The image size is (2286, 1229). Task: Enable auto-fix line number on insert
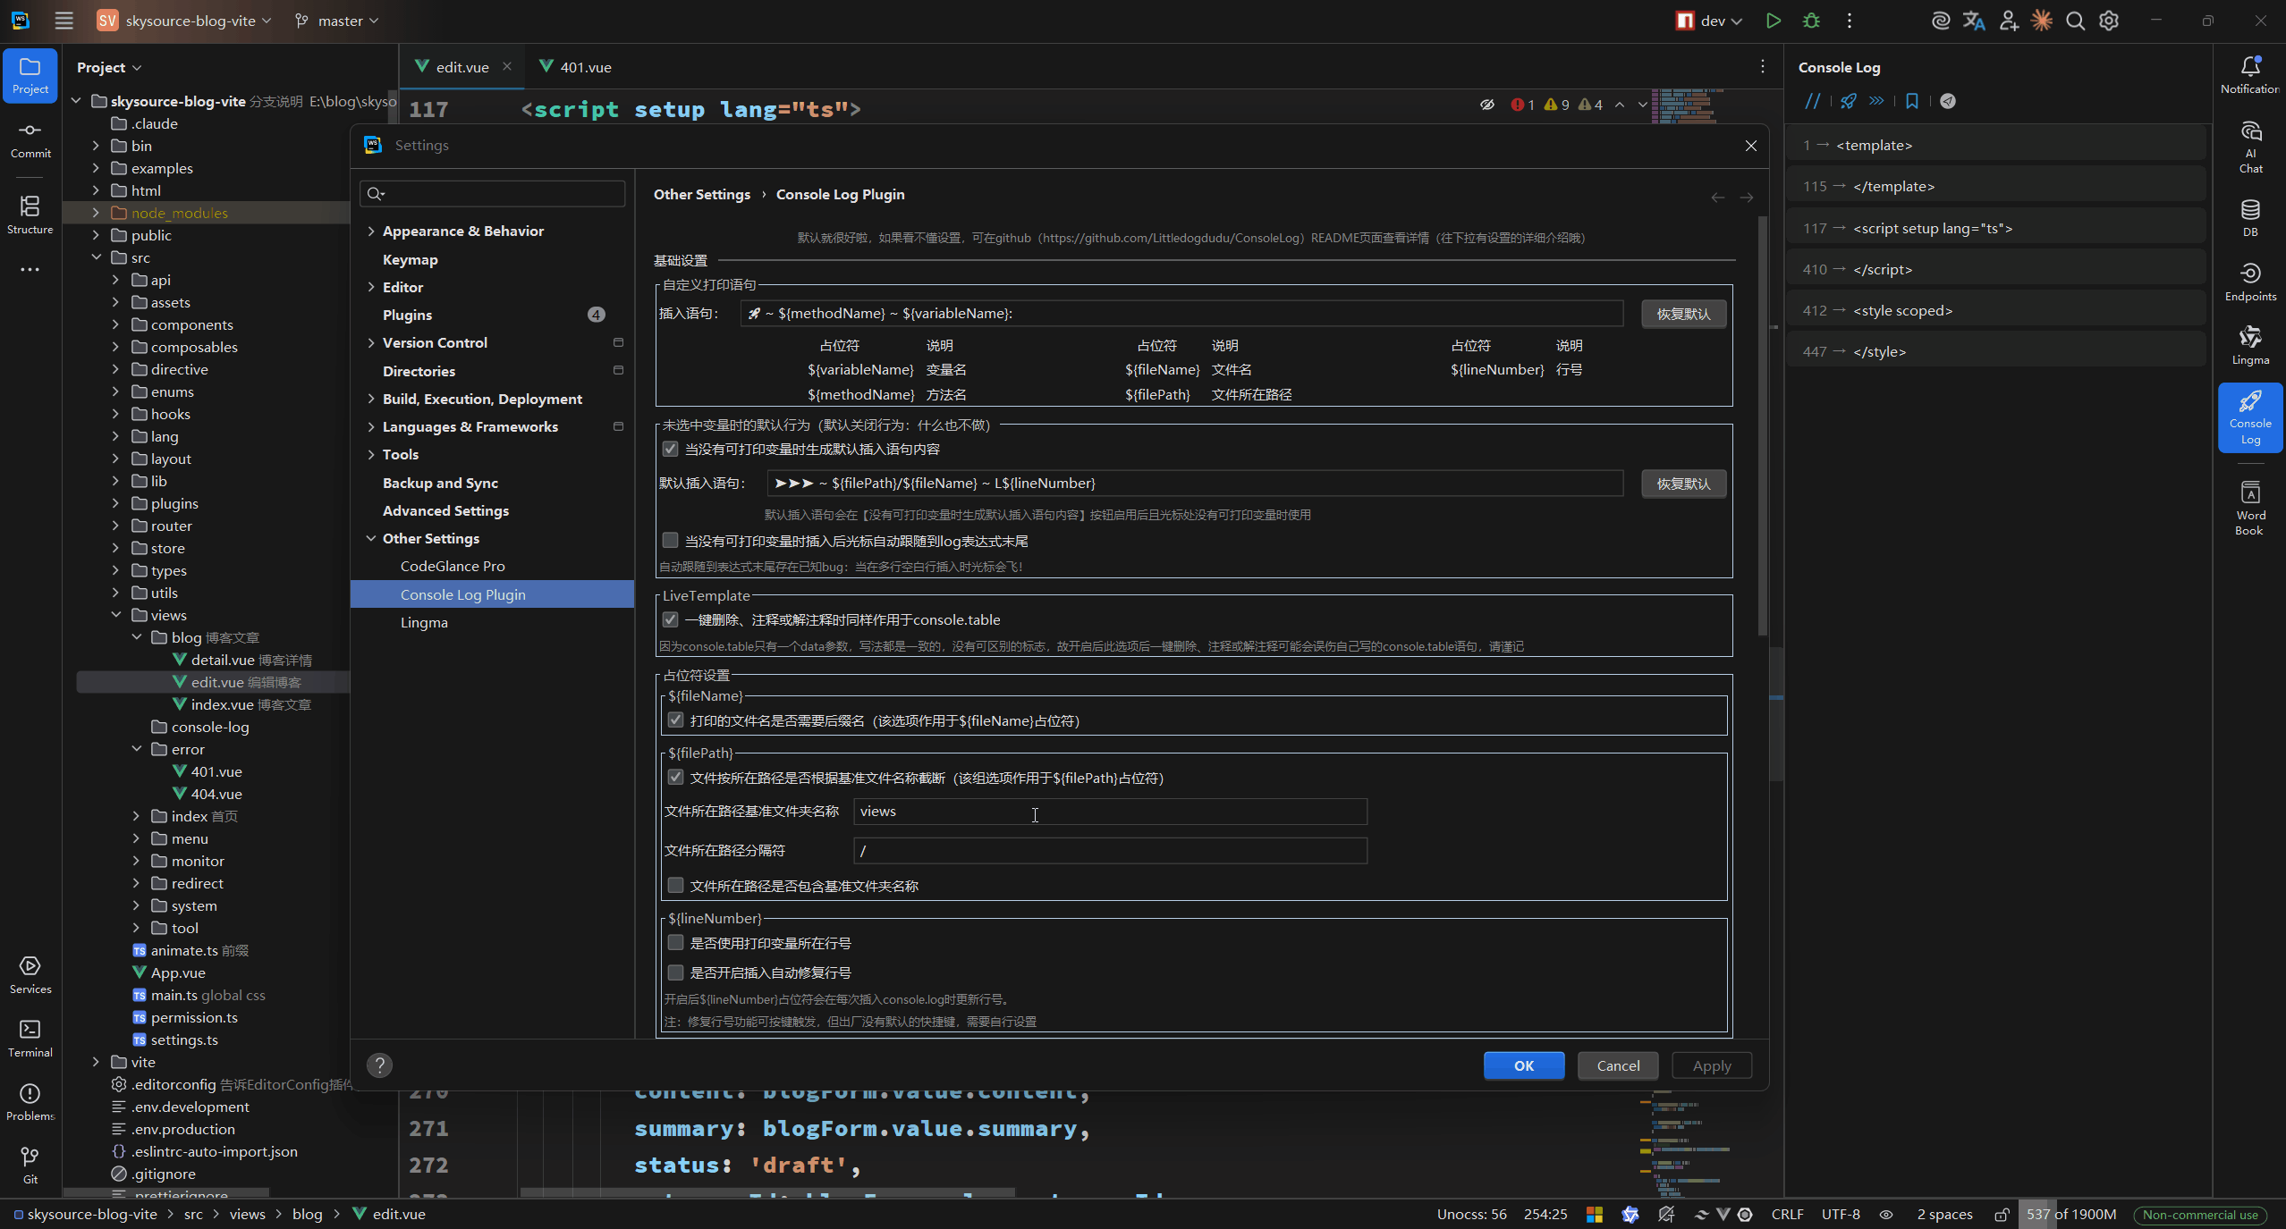point(675,972)
